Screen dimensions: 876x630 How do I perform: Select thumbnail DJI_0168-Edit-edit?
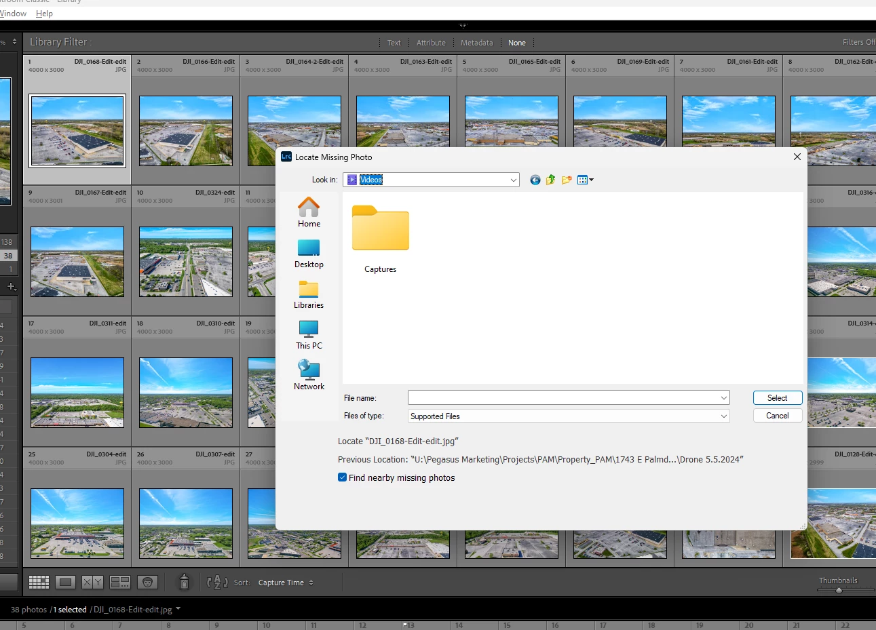click(77, 131)
